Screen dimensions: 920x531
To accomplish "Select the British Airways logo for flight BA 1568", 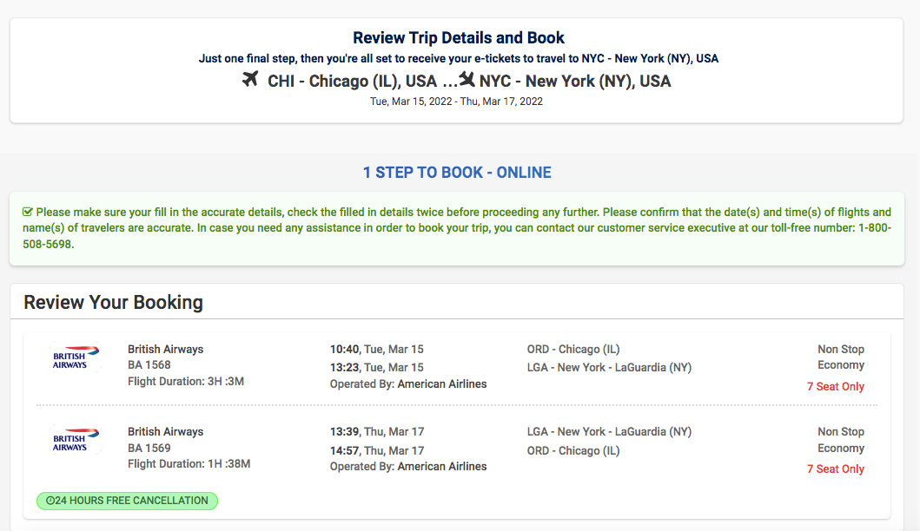I will click(75, 357).
